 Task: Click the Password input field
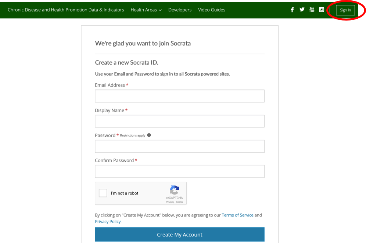(x=179, y=146)
